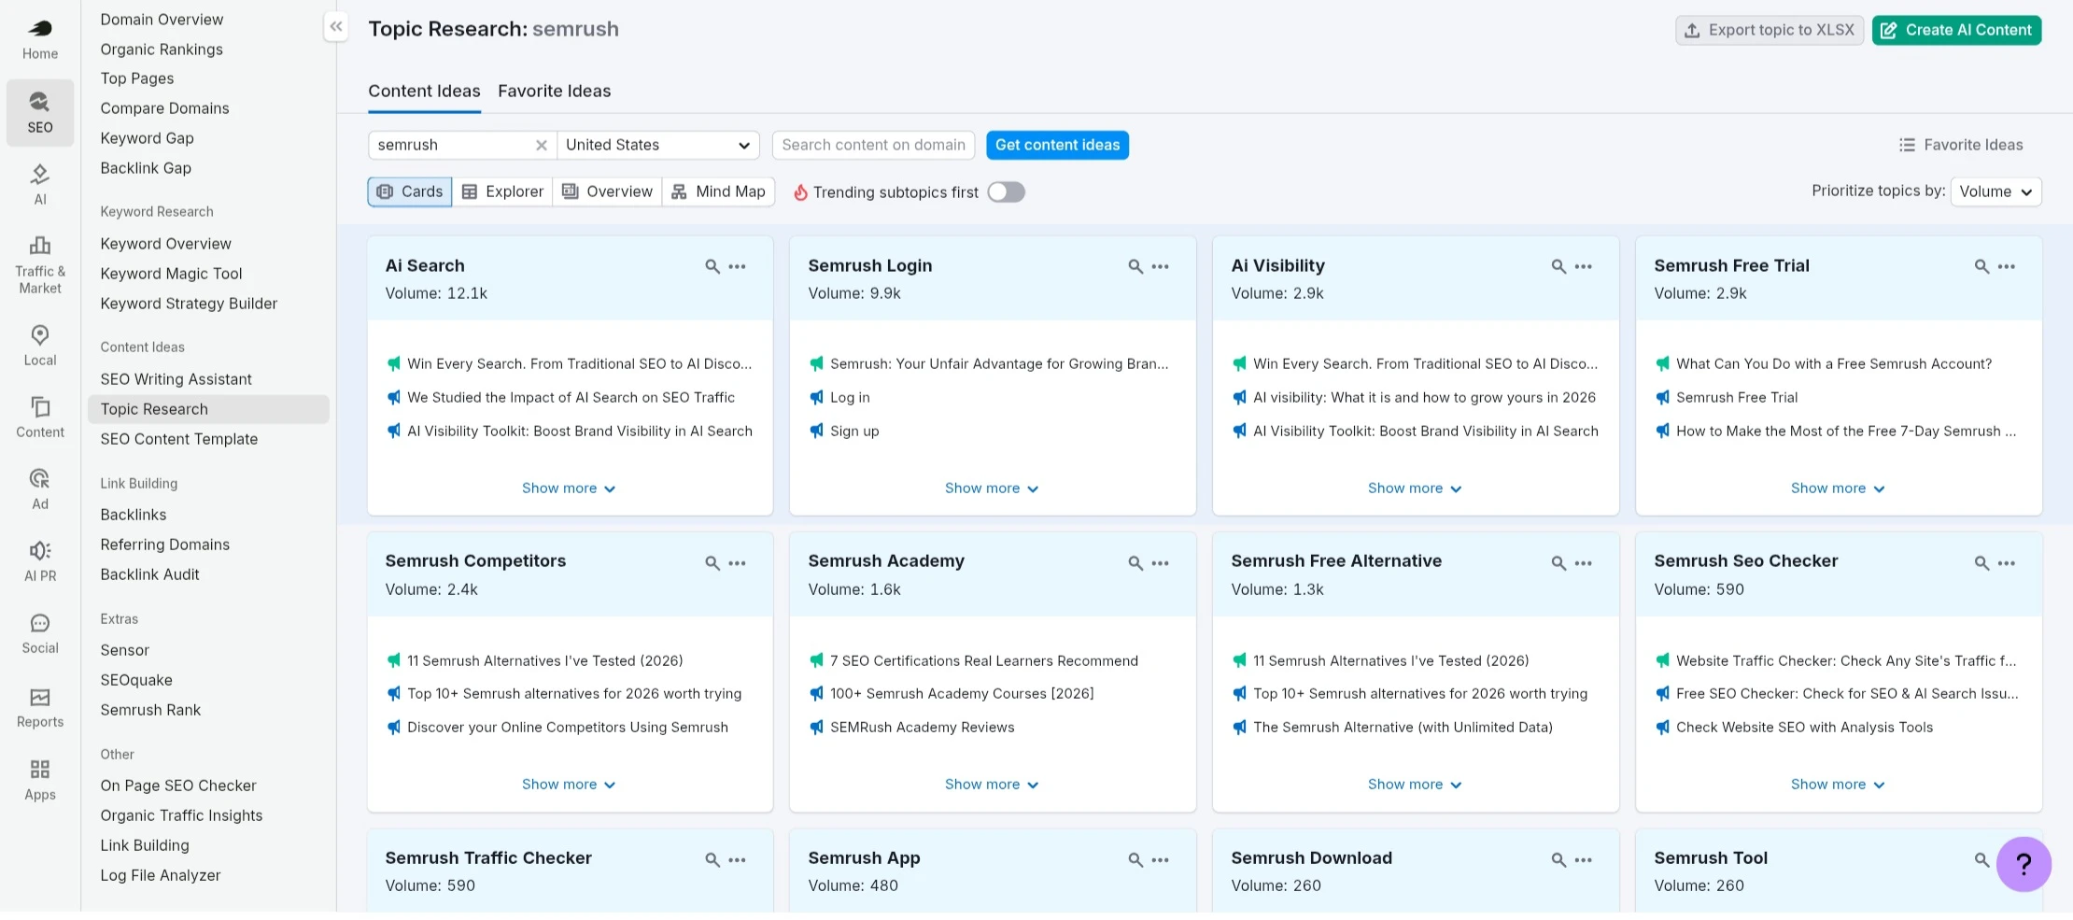Open the United States country dropdown
Viewport: 2073px width, 920px height.
coord(658,145)
